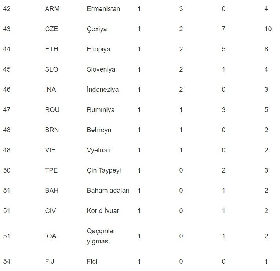This screenshot has width=280, height=271.
Task: Select the İndoneziya country name
Action: pos(103,90)
